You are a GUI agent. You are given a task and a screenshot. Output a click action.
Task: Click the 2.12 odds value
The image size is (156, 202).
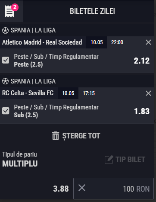(142, 61)
